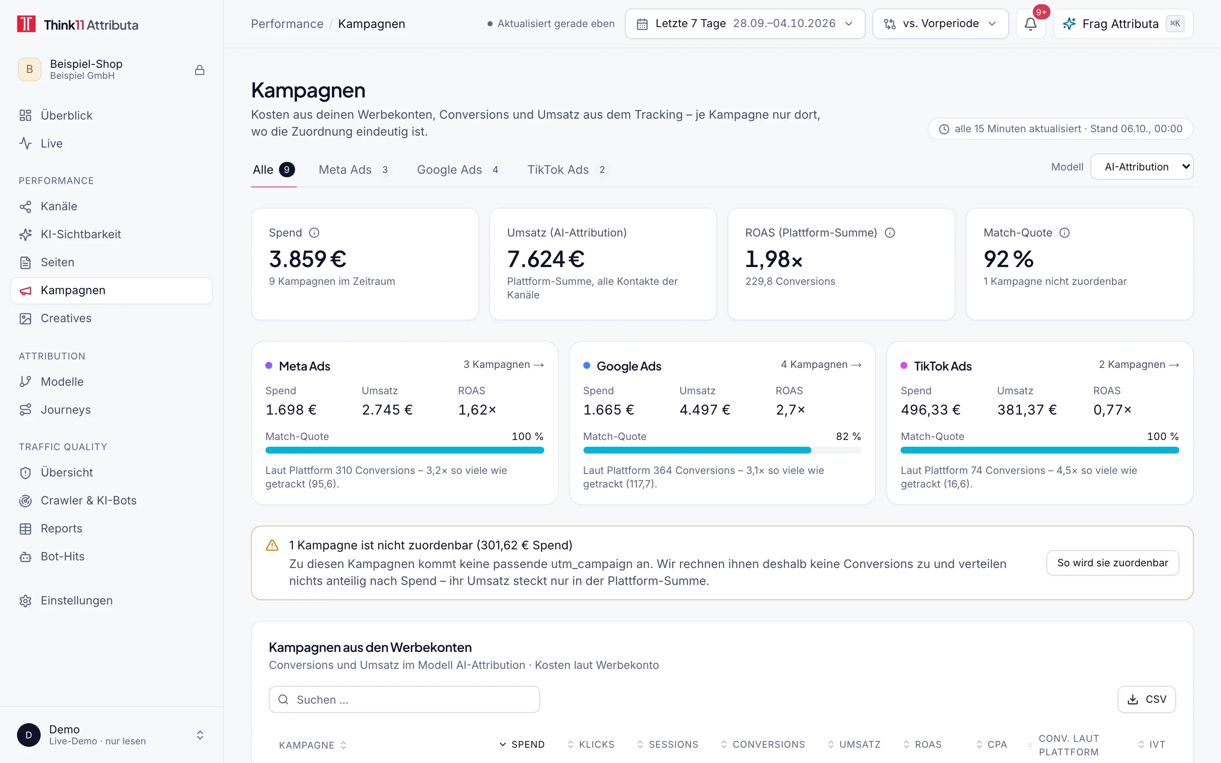The height and width of the screenshot is (763, 1221).
Task: Click the warning triangle in the alert
Action: click(x=272, y=545)
